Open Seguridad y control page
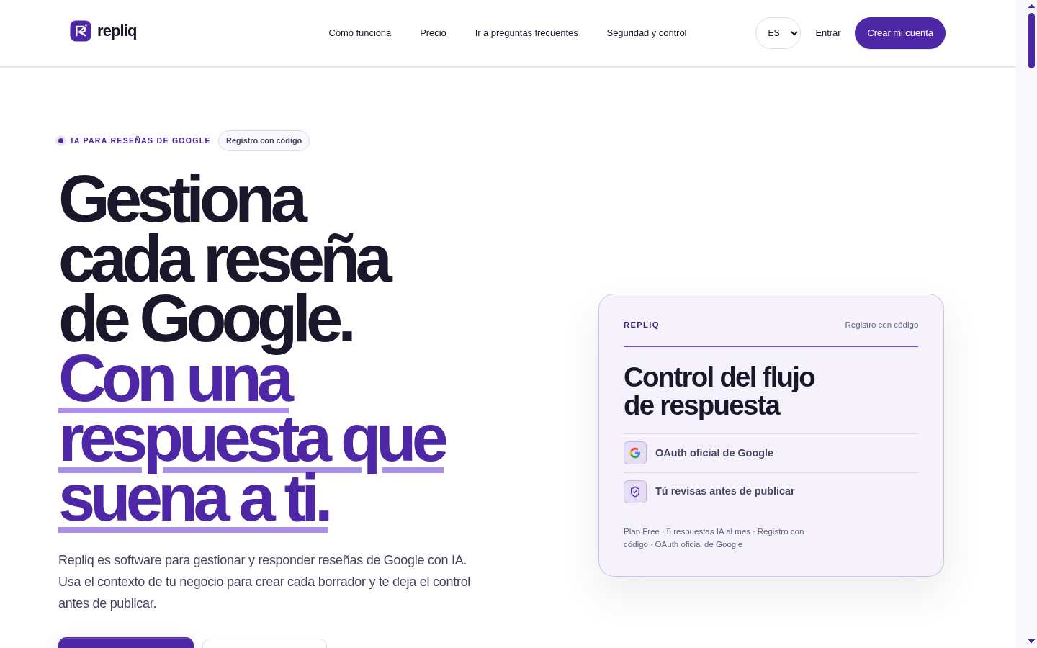 tap(647, 33)
